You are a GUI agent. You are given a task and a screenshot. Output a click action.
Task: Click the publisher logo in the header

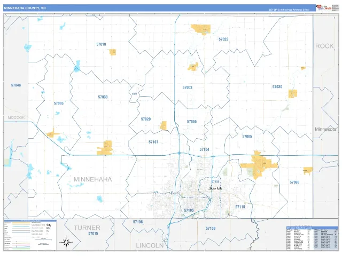click(324, 7)
